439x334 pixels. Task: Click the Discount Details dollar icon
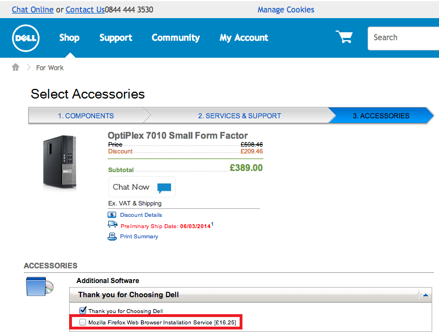(x=112, y=215)
